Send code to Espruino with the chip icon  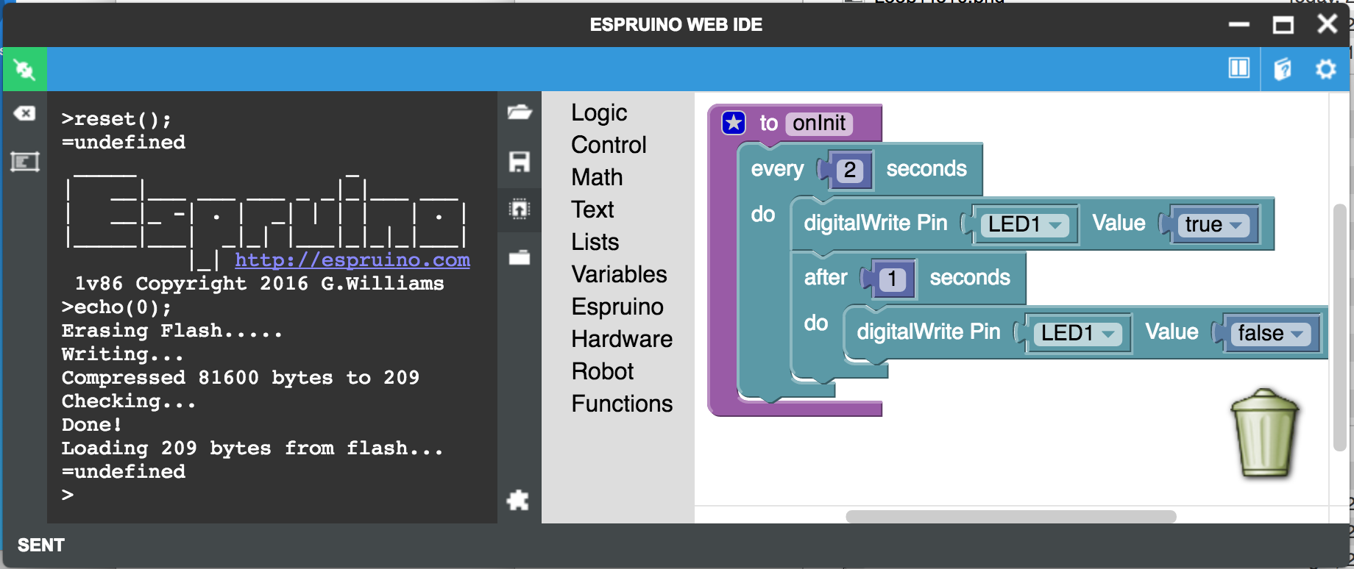click(520, 210)
